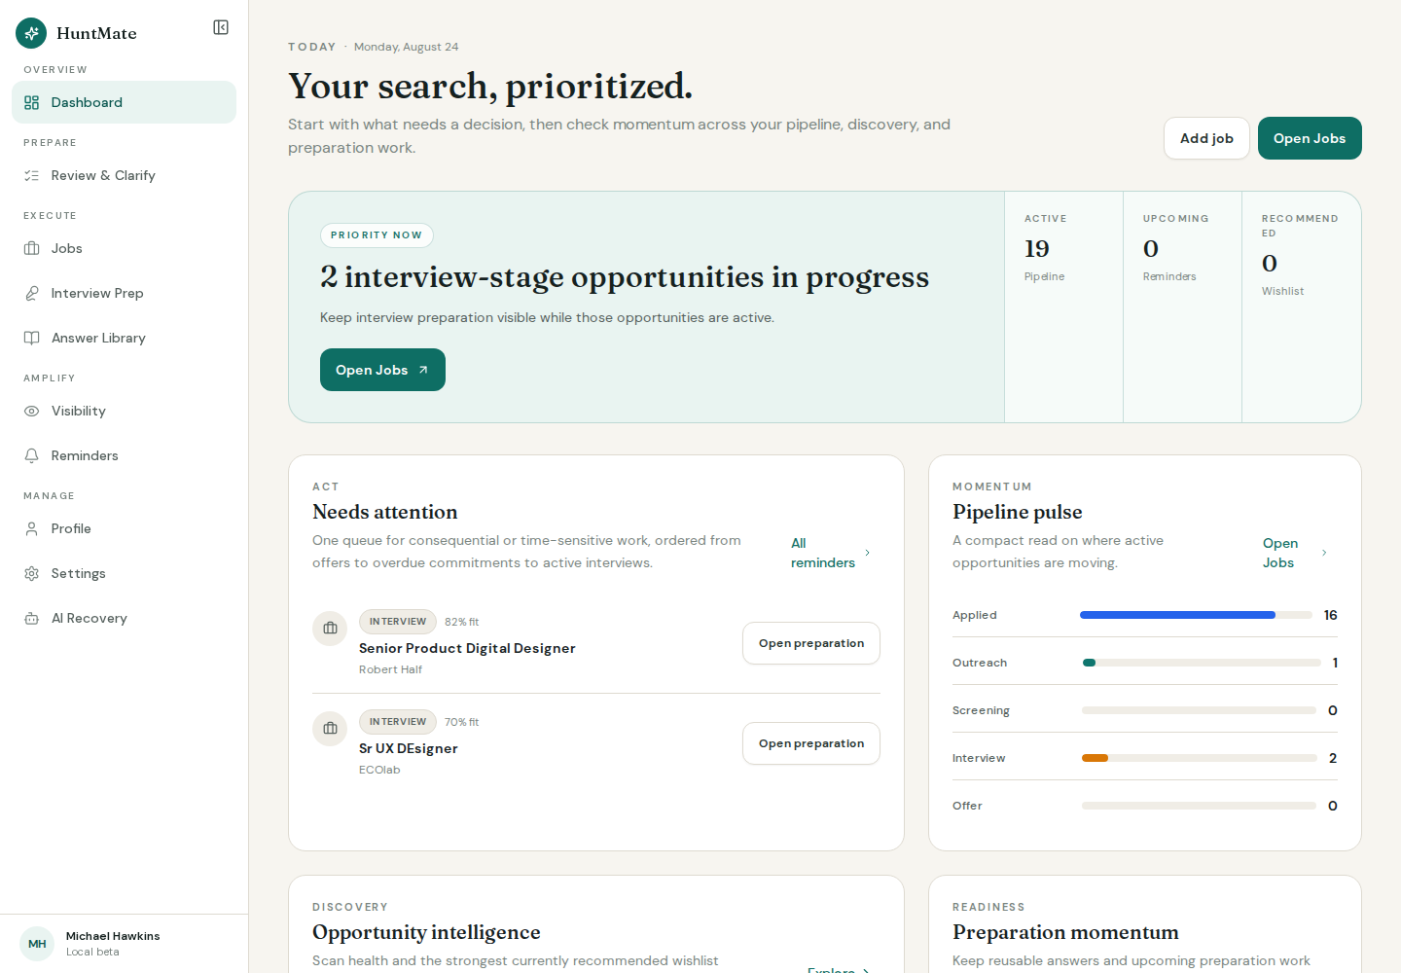Navigate to Interview Prep

click(x=124, y=293)
